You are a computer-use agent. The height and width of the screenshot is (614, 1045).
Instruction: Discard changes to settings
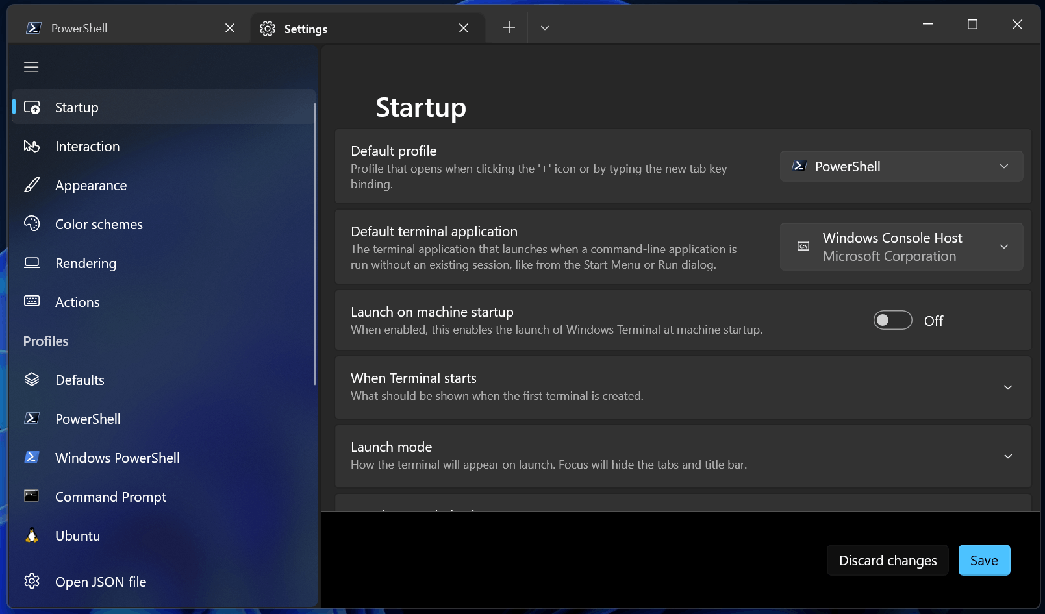point(887,559)
